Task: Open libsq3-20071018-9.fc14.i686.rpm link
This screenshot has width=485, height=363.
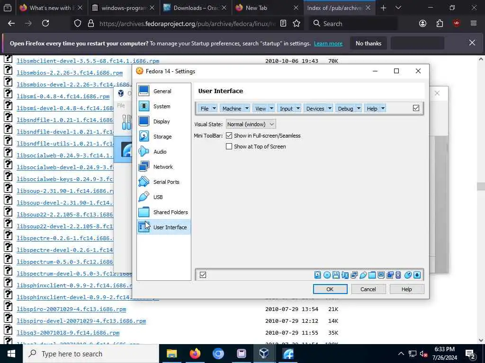Action: (x=68, y=333)
